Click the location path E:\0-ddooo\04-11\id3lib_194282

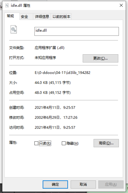62,73
